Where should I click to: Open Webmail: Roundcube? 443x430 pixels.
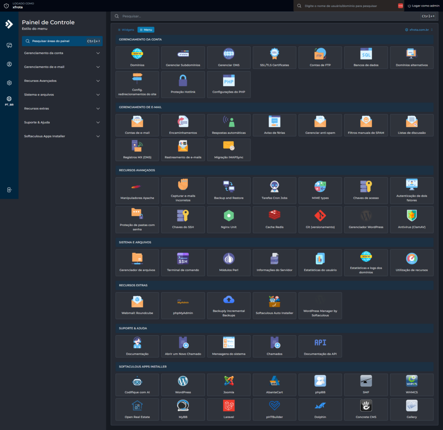pyautogui.click(x=137, y=306)
